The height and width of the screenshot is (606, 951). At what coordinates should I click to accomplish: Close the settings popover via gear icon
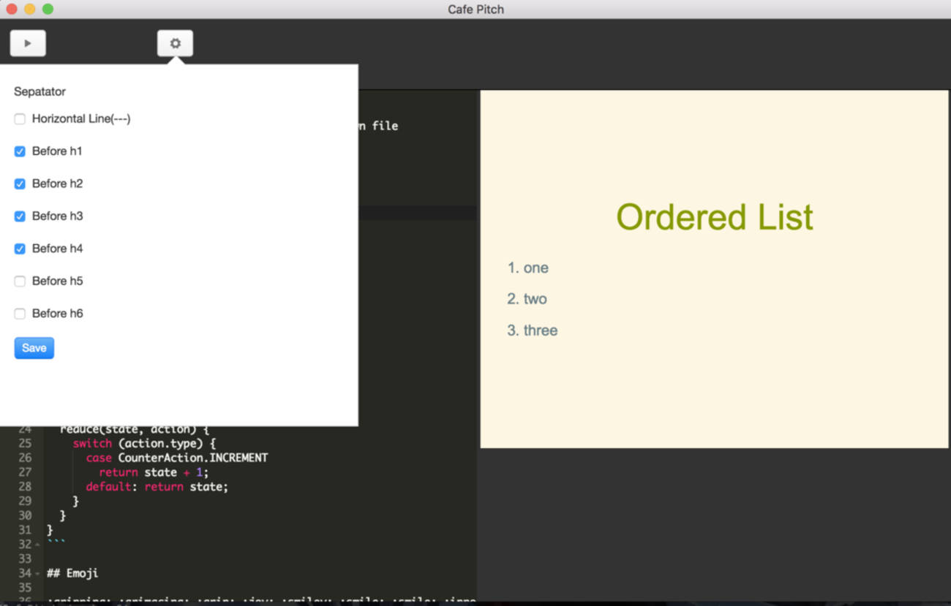point(175,43)
